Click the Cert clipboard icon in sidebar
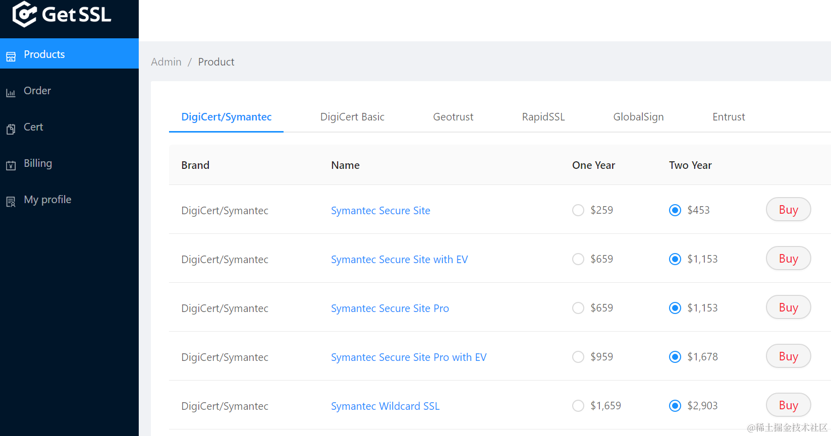Image resolution: width=831 pixels, height=436 pixels. 11,129
